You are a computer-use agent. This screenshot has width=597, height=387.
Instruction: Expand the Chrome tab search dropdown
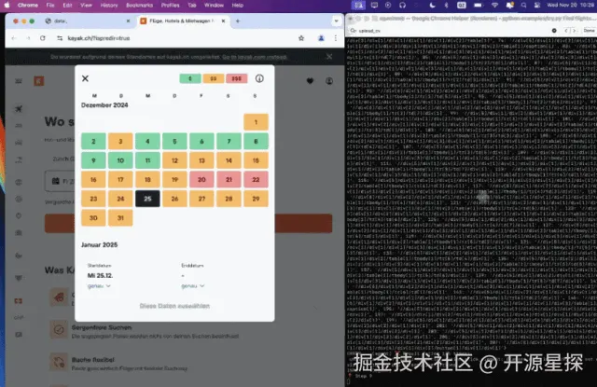pyautogui.click(x=336, y=21)
